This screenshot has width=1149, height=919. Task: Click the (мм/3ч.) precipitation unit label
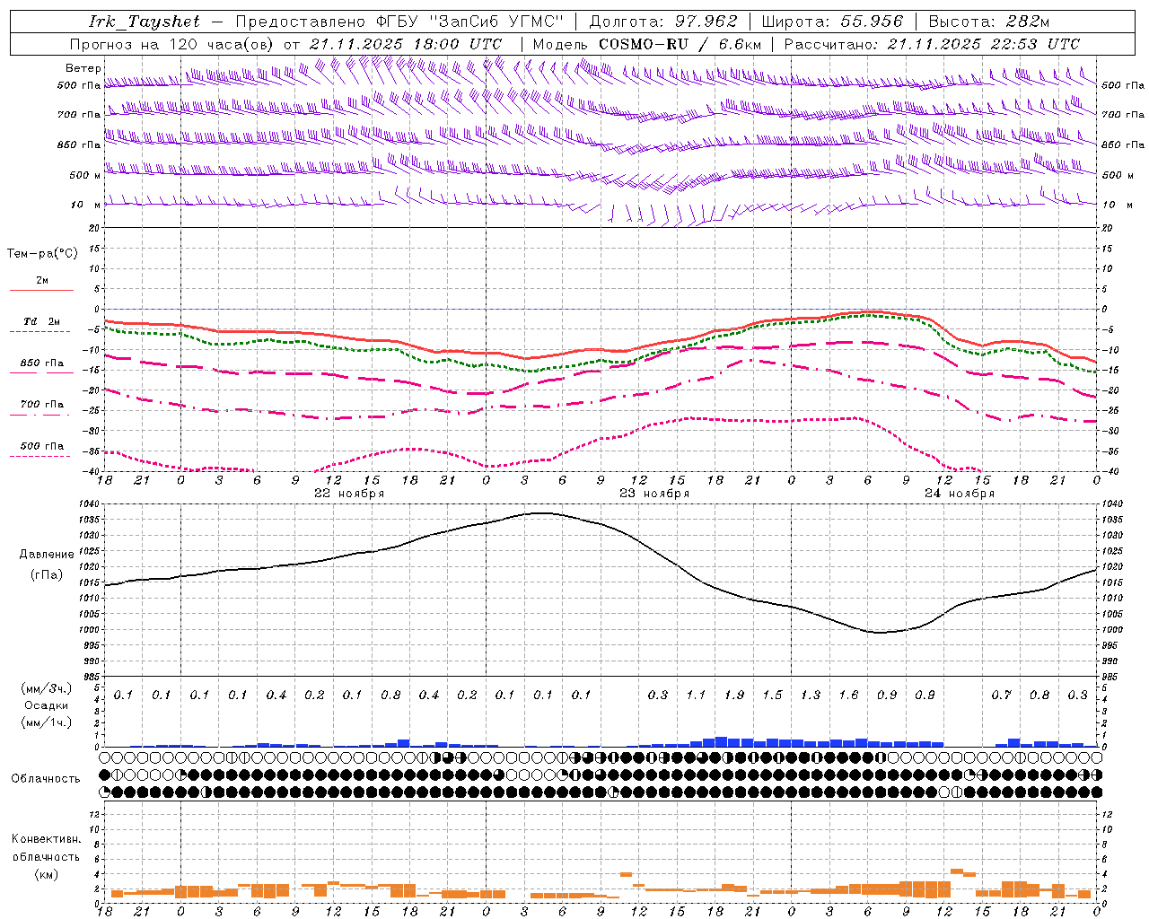coord(47,688)
